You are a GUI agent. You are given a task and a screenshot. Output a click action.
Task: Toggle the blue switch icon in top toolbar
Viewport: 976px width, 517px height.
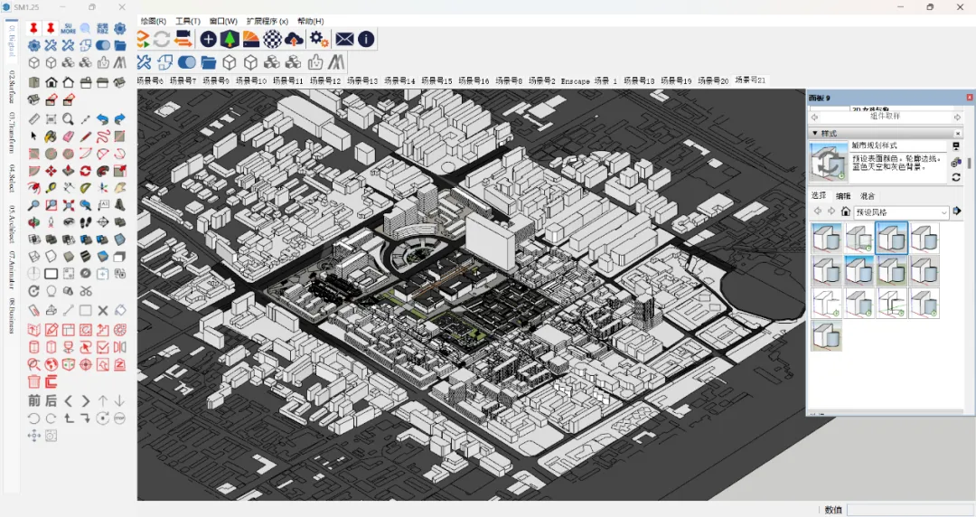[x=187, y=62]
